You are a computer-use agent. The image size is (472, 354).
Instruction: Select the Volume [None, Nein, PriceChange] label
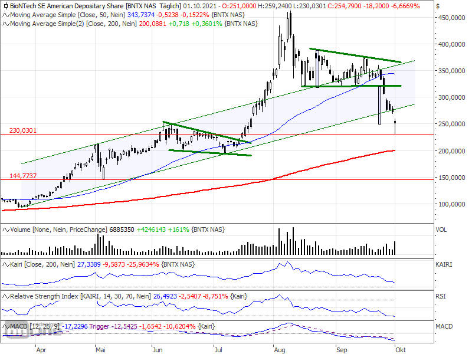[x=58, y=230]
